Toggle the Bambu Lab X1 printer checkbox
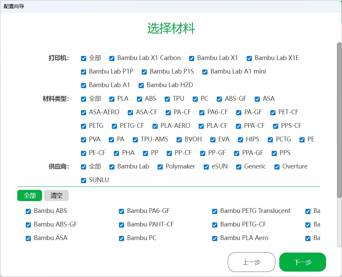 (x=192, y=58)
